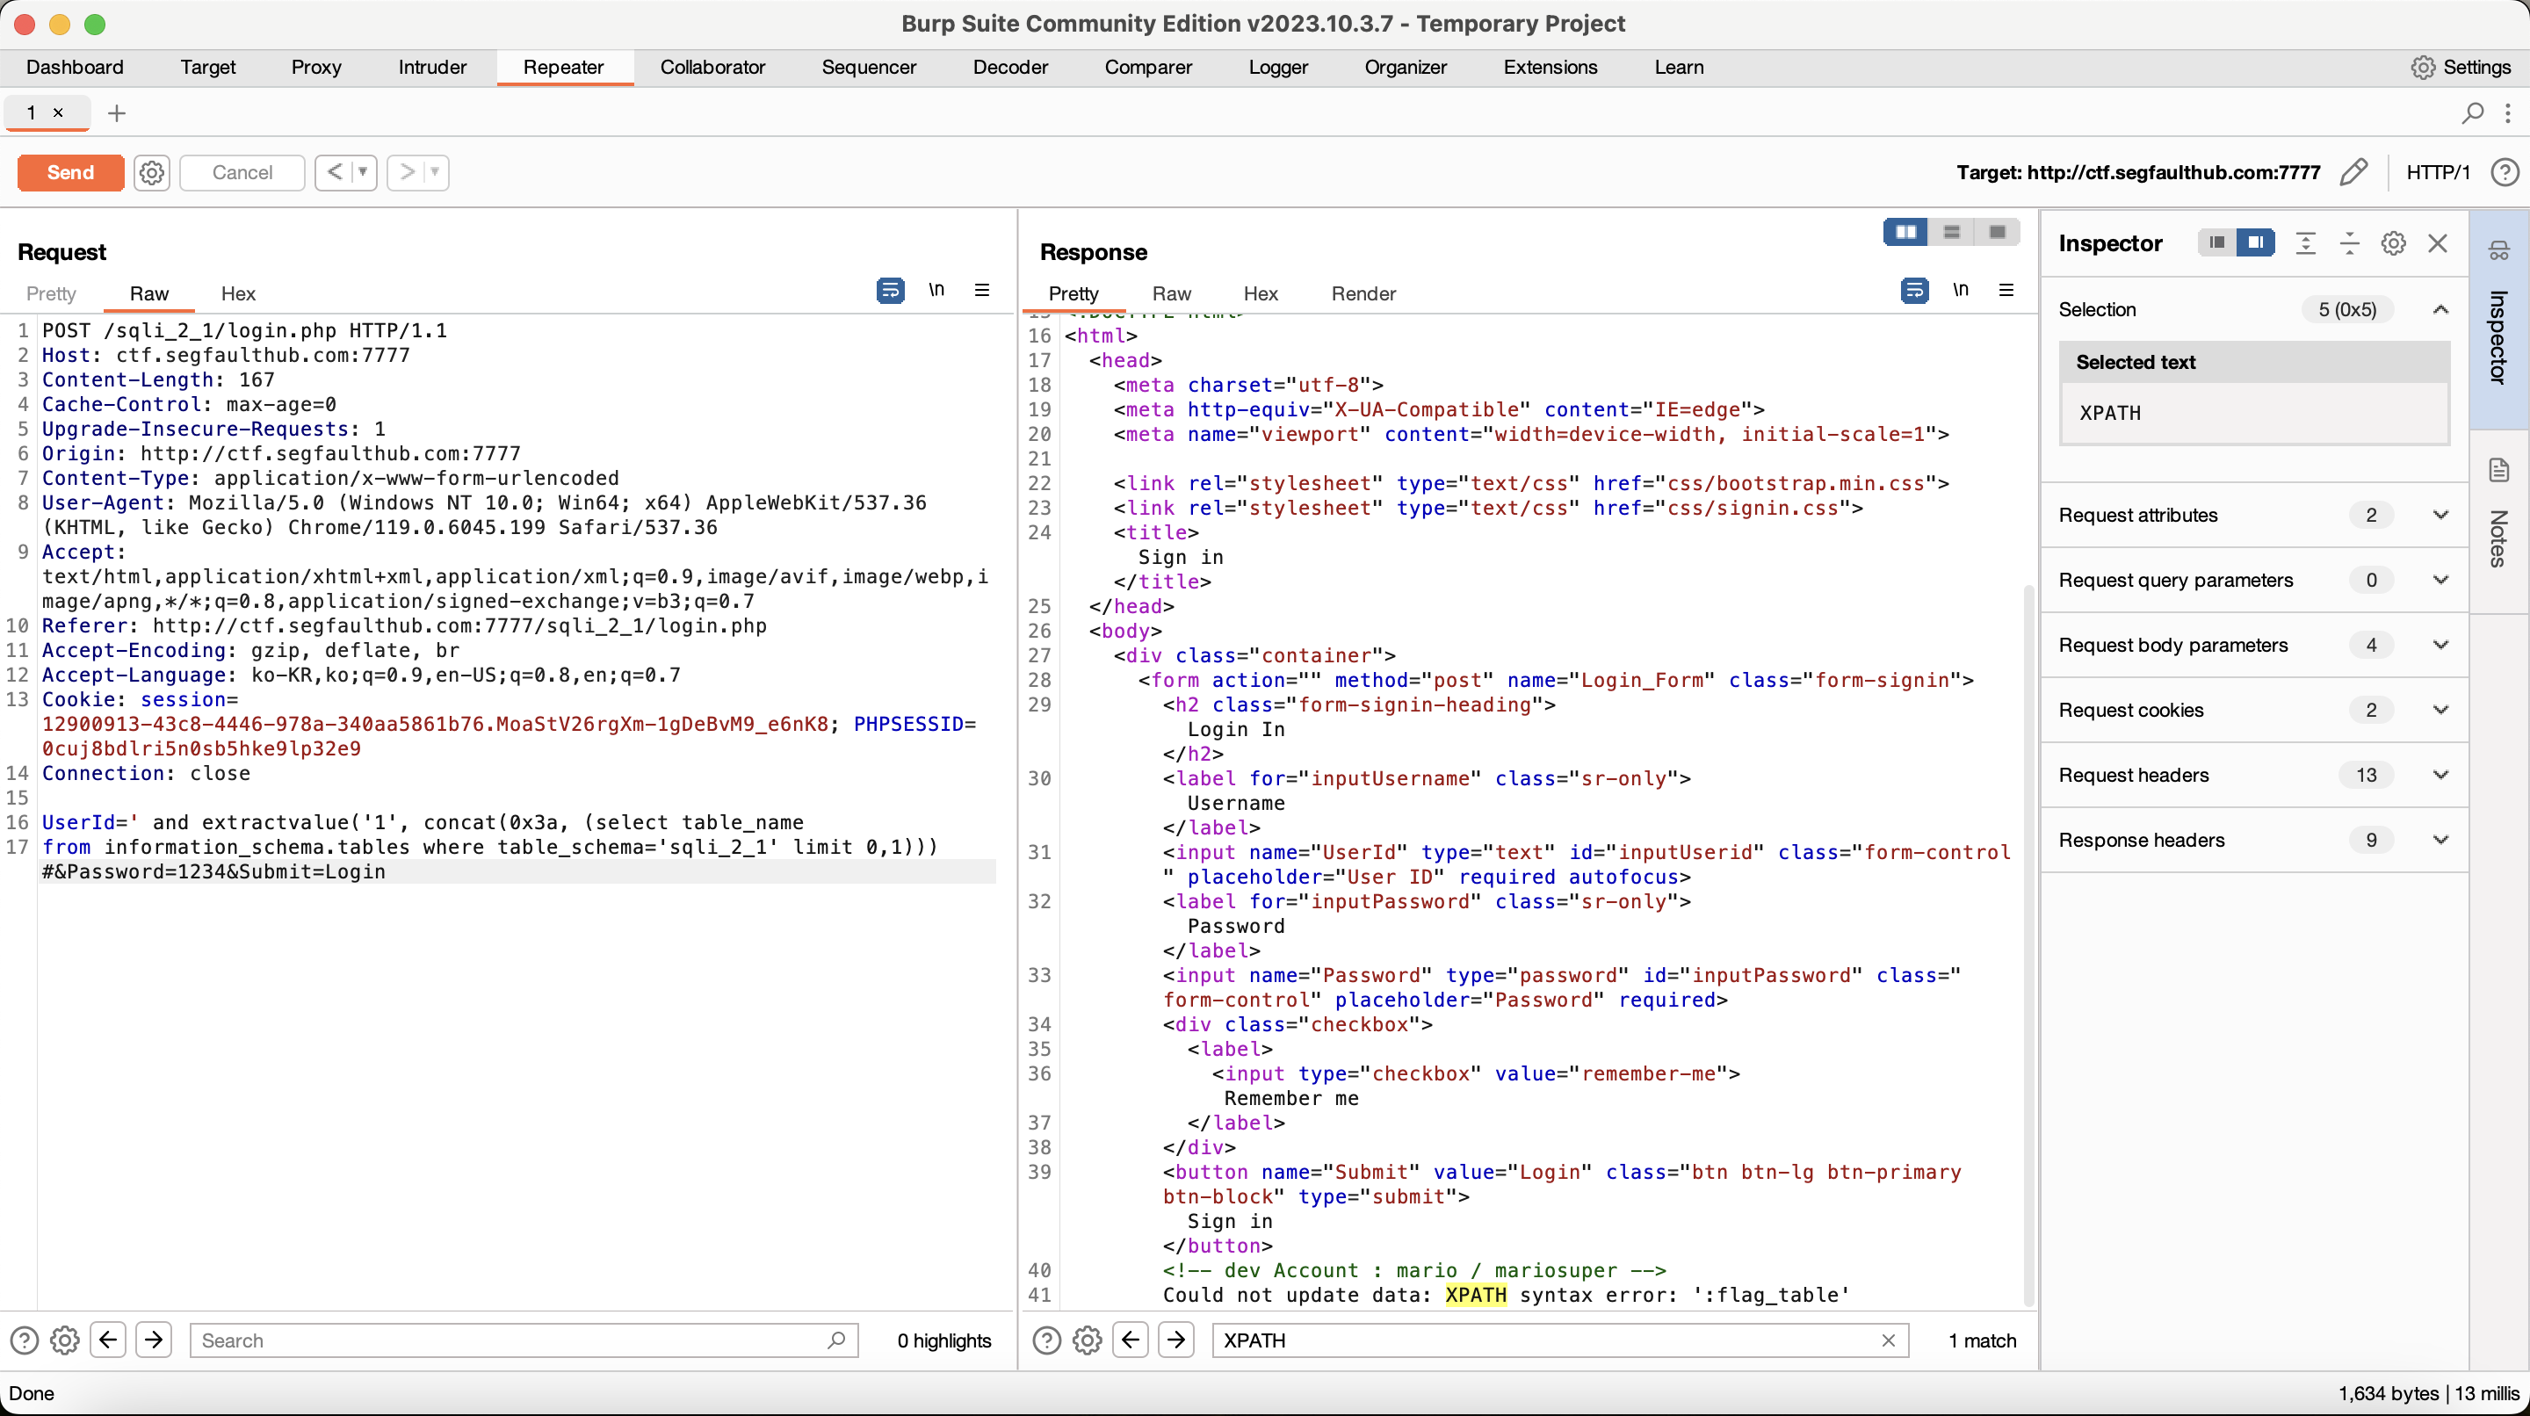The image size is (2530, 1416).
Task: Go back to previous request in history
Action: pos(334,172)
